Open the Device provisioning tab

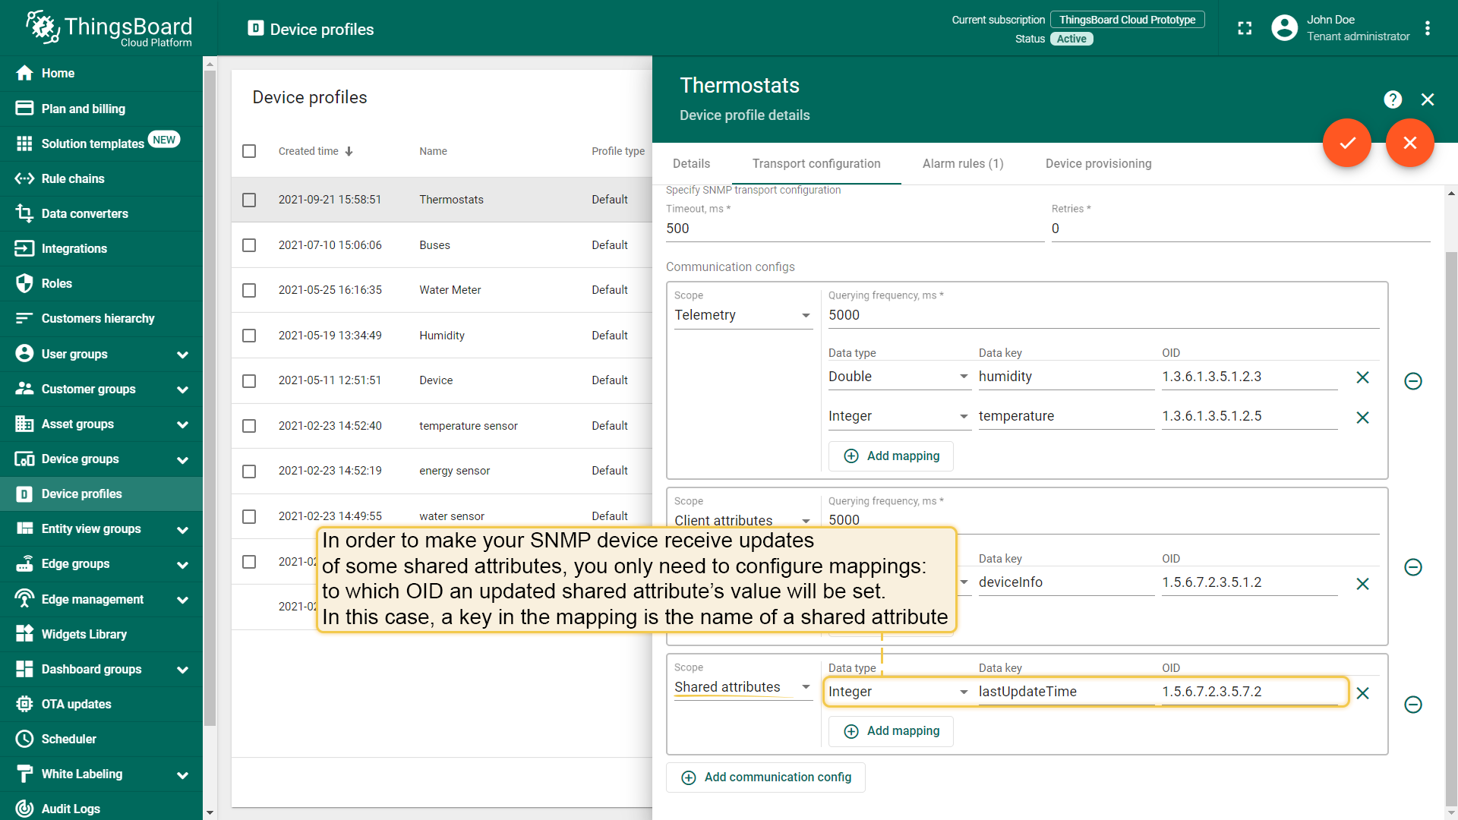tap(1098, 163)
